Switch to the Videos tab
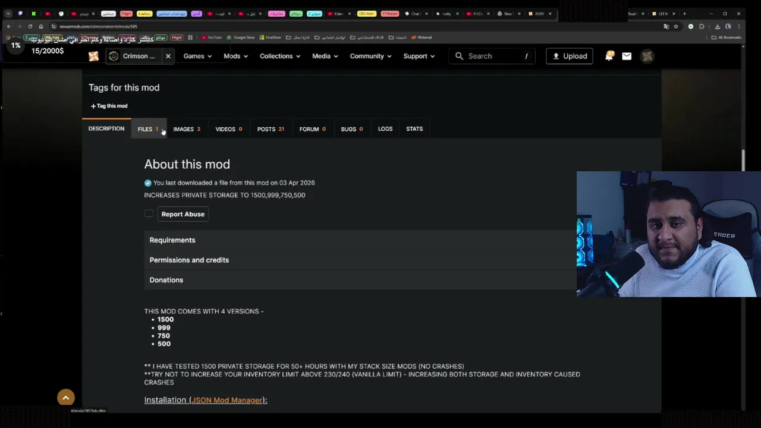This screenshot has width=761, height=428. (228, 129)
